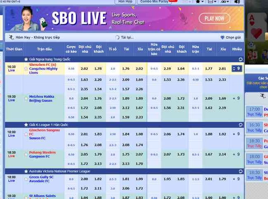
Task: Open the SBO LIVE banner
Action: 124,19
